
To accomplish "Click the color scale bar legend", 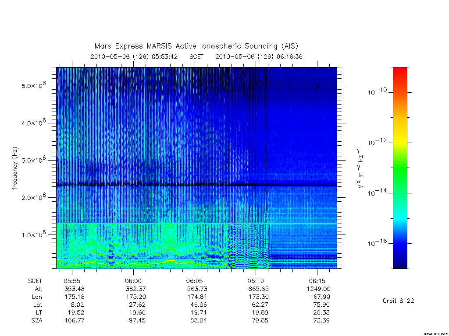I will pos(400,168).
